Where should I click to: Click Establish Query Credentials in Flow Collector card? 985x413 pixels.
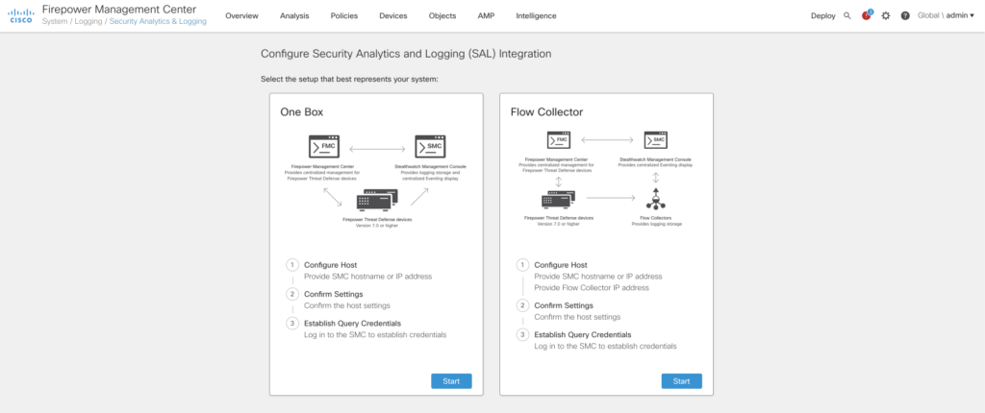583,334
